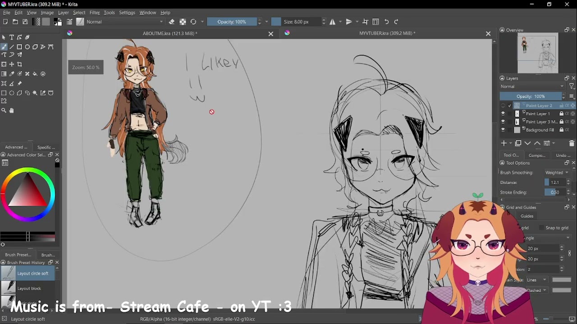Select the Rectangular Selection tool

pyautogui.click(x=4, y=93)
